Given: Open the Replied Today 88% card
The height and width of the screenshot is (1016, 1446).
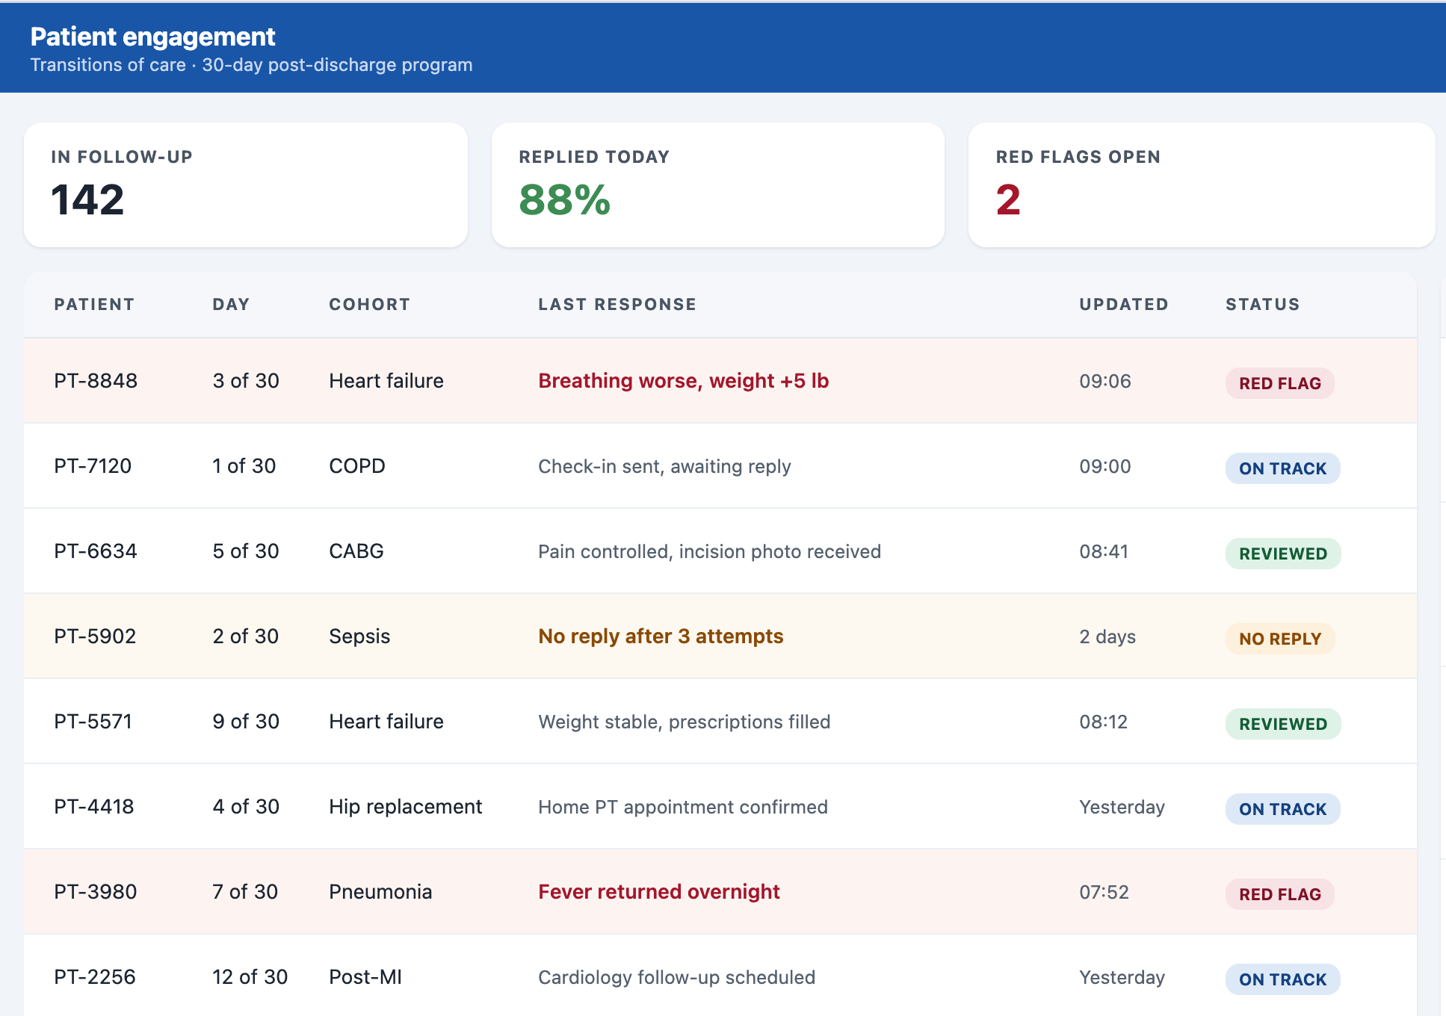Looking at the screenshot, I should (x=718, y=185).
